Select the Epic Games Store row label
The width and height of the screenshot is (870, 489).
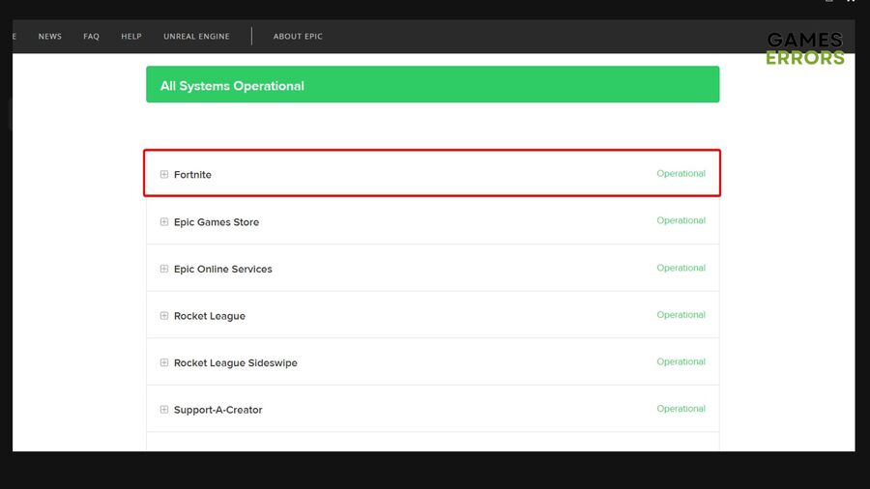pyautogui.click(x=217, y=221)
